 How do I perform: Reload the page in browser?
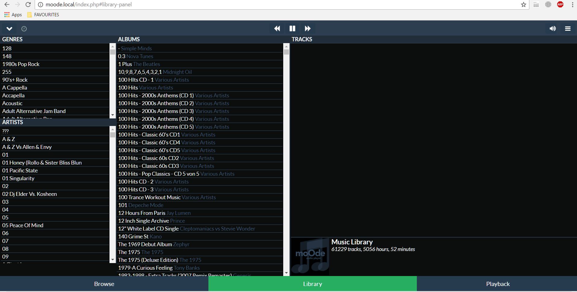28,5
